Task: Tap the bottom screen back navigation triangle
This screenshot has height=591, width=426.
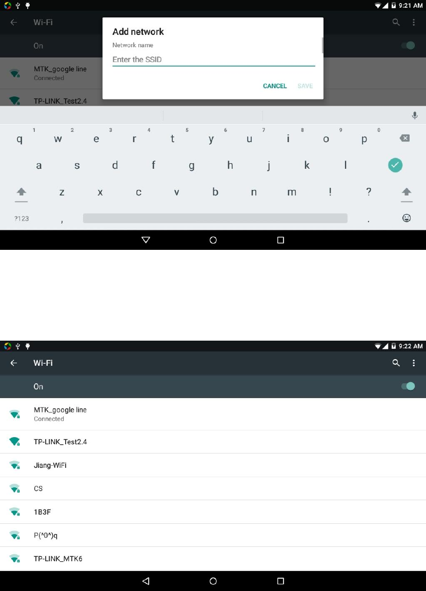Action: point(146,581)
